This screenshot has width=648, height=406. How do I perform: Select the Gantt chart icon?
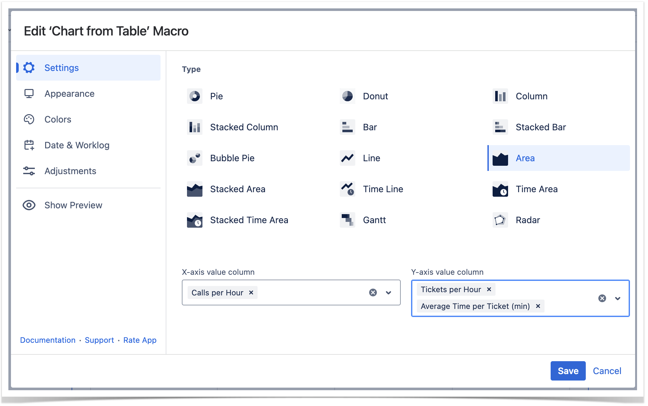click(347, 220)
